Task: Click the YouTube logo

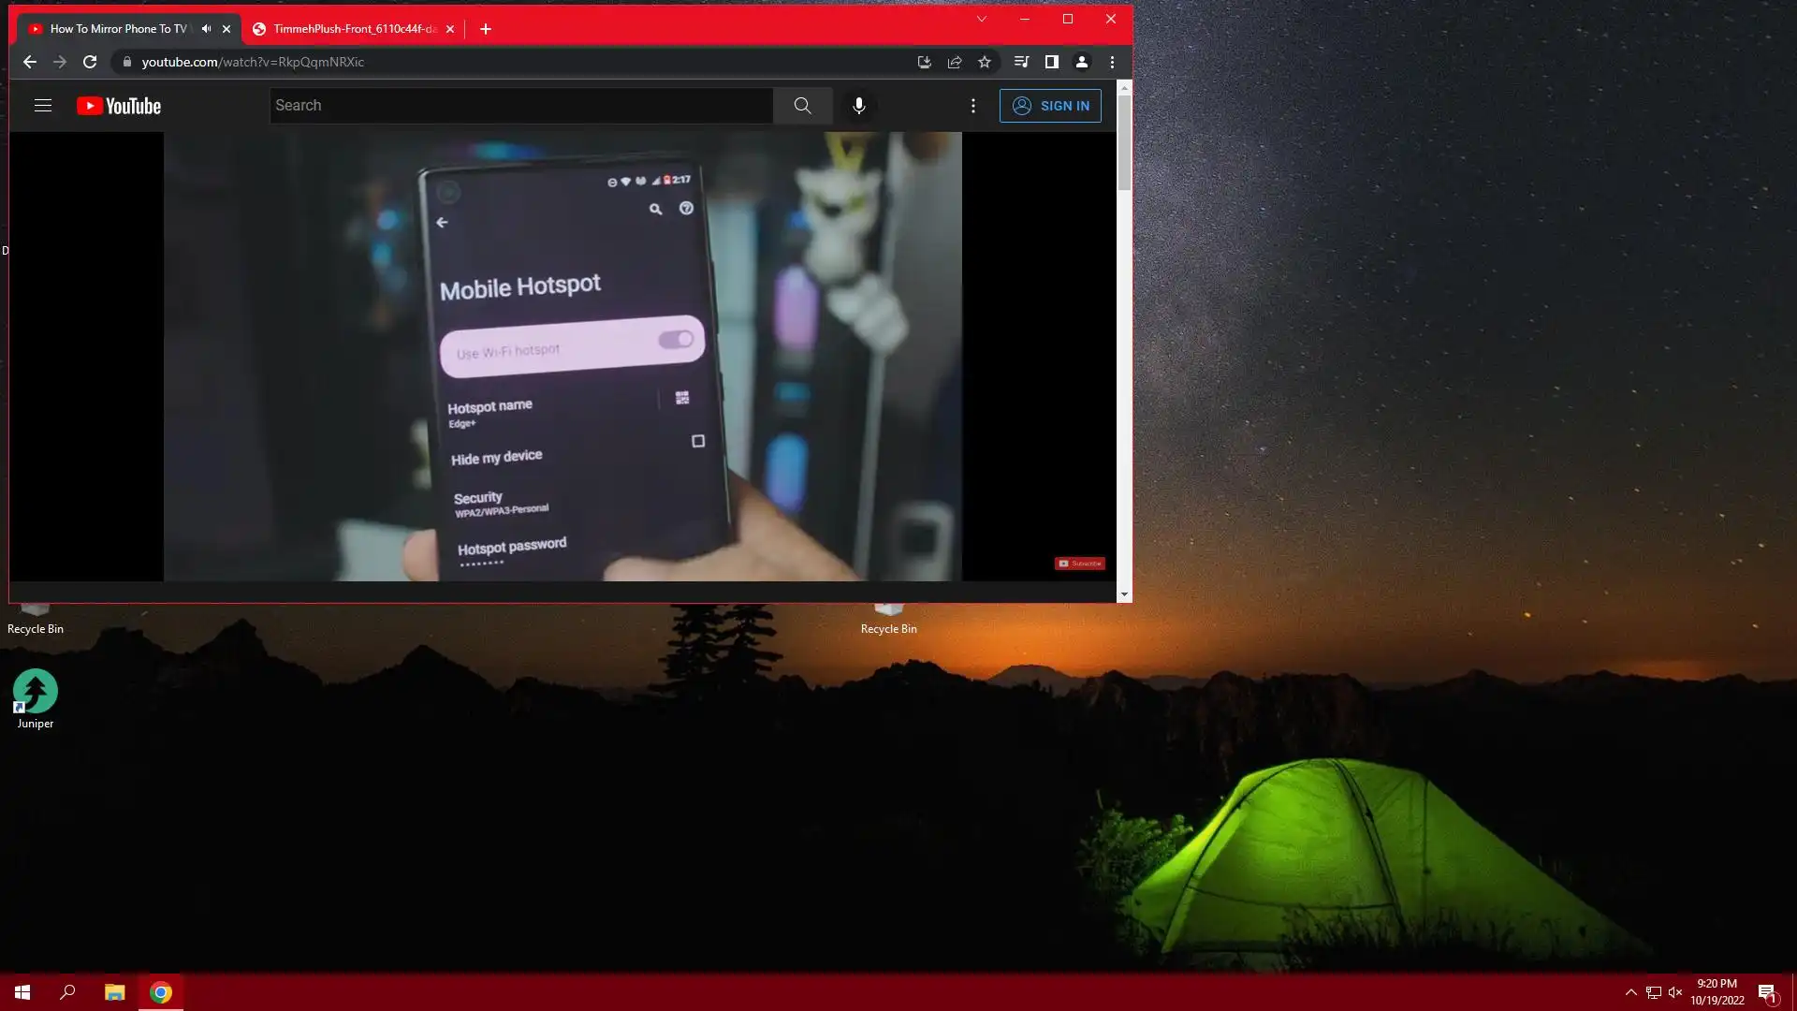Action: click(x=119, y=106)
